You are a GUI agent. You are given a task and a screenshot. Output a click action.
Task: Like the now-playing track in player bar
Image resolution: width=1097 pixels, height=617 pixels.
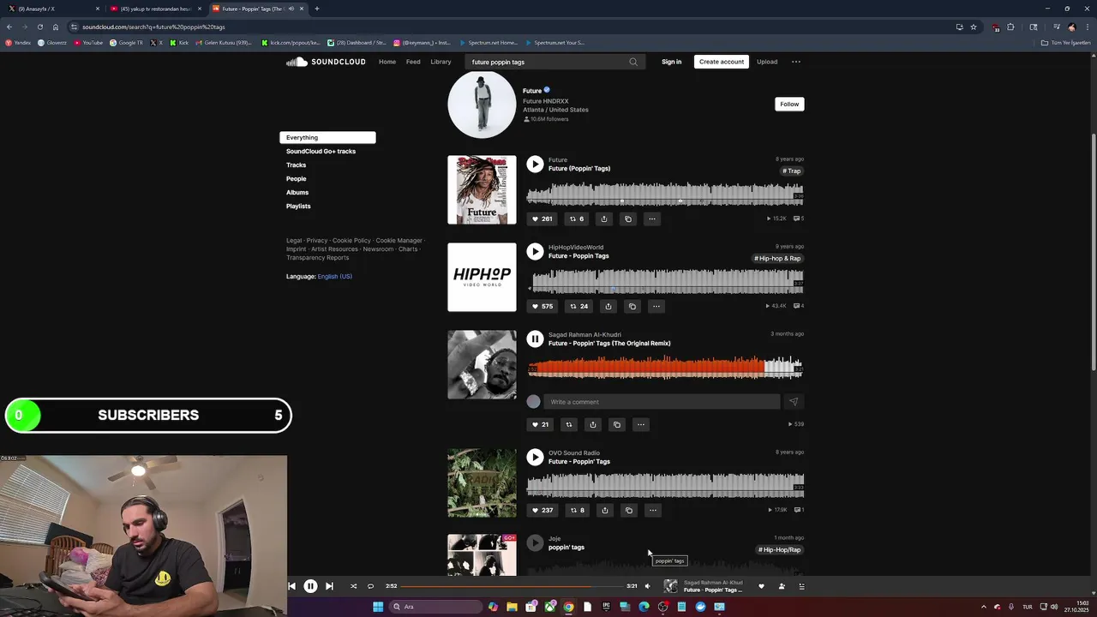761,586
